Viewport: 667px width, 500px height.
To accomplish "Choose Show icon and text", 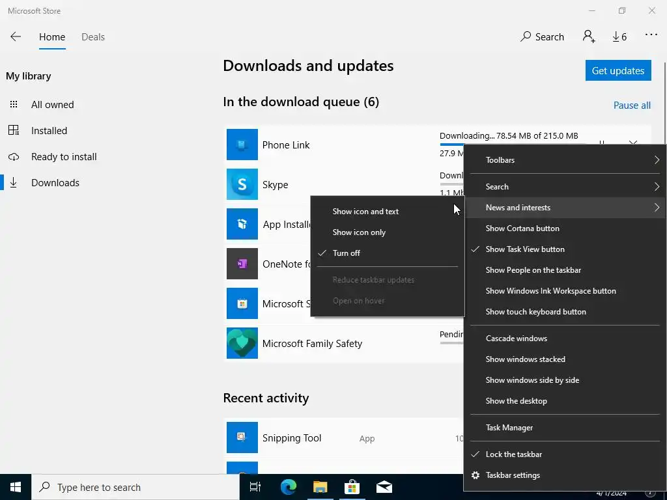I will click(x=388, y=212).
